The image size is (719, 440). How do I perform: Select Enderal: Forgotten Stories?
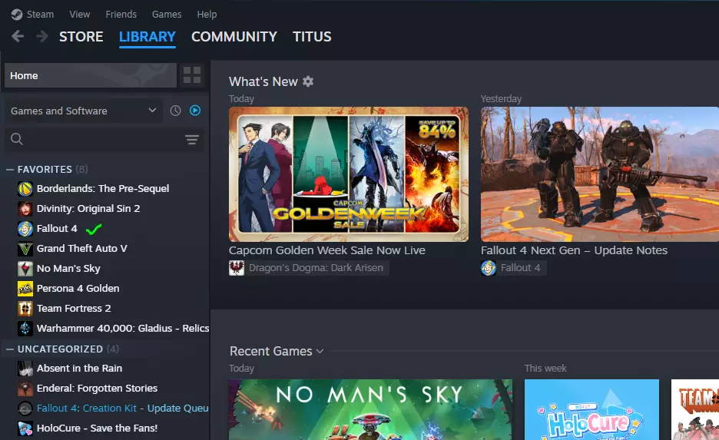(97, 389)
